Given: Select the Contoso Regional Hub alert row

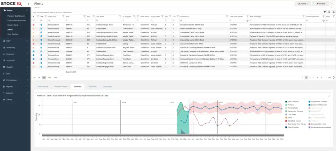Looking at the screenshot, I should (184, 63).
